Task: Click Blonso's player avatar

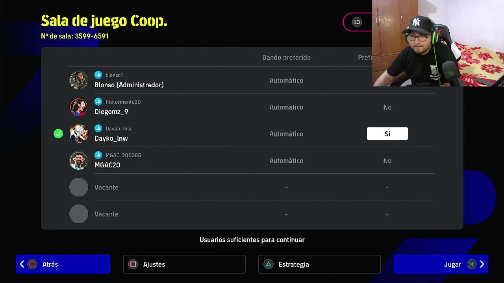Action: point(79,81)
